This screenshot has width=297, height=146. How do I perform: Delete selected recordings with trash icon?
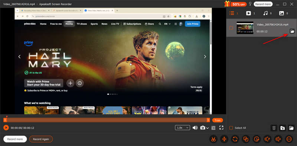[x=274, y=128]
